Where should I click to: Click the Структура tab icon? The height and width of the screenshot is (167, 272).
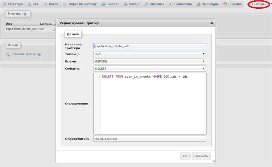tap(5, 4)
